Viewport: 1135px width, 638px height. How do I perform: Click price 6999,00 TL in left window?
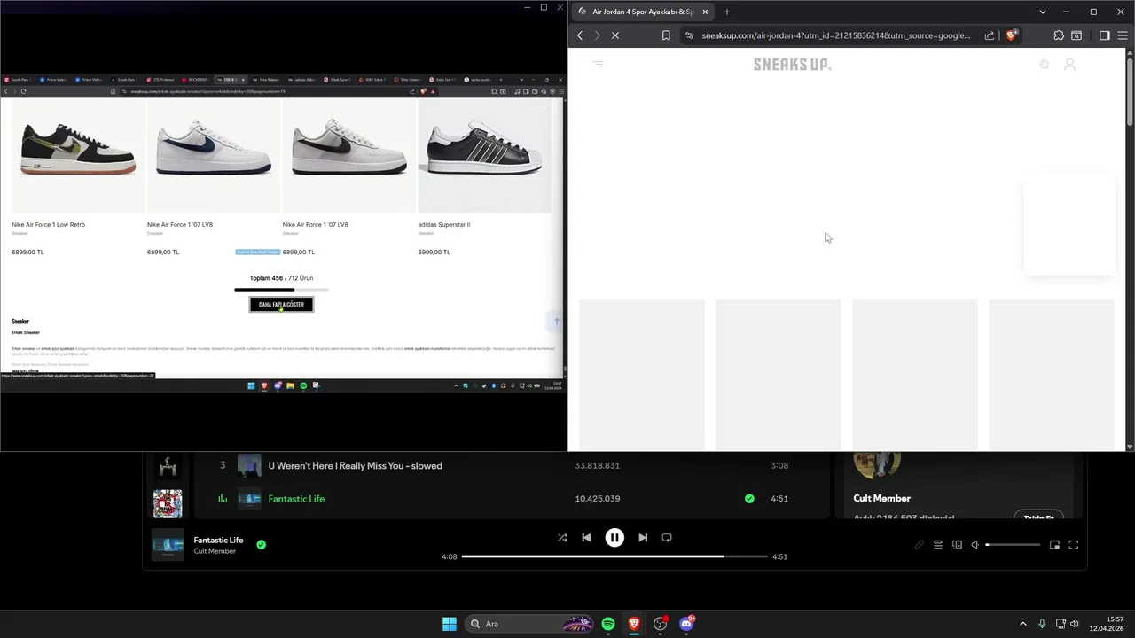[434, 253]
